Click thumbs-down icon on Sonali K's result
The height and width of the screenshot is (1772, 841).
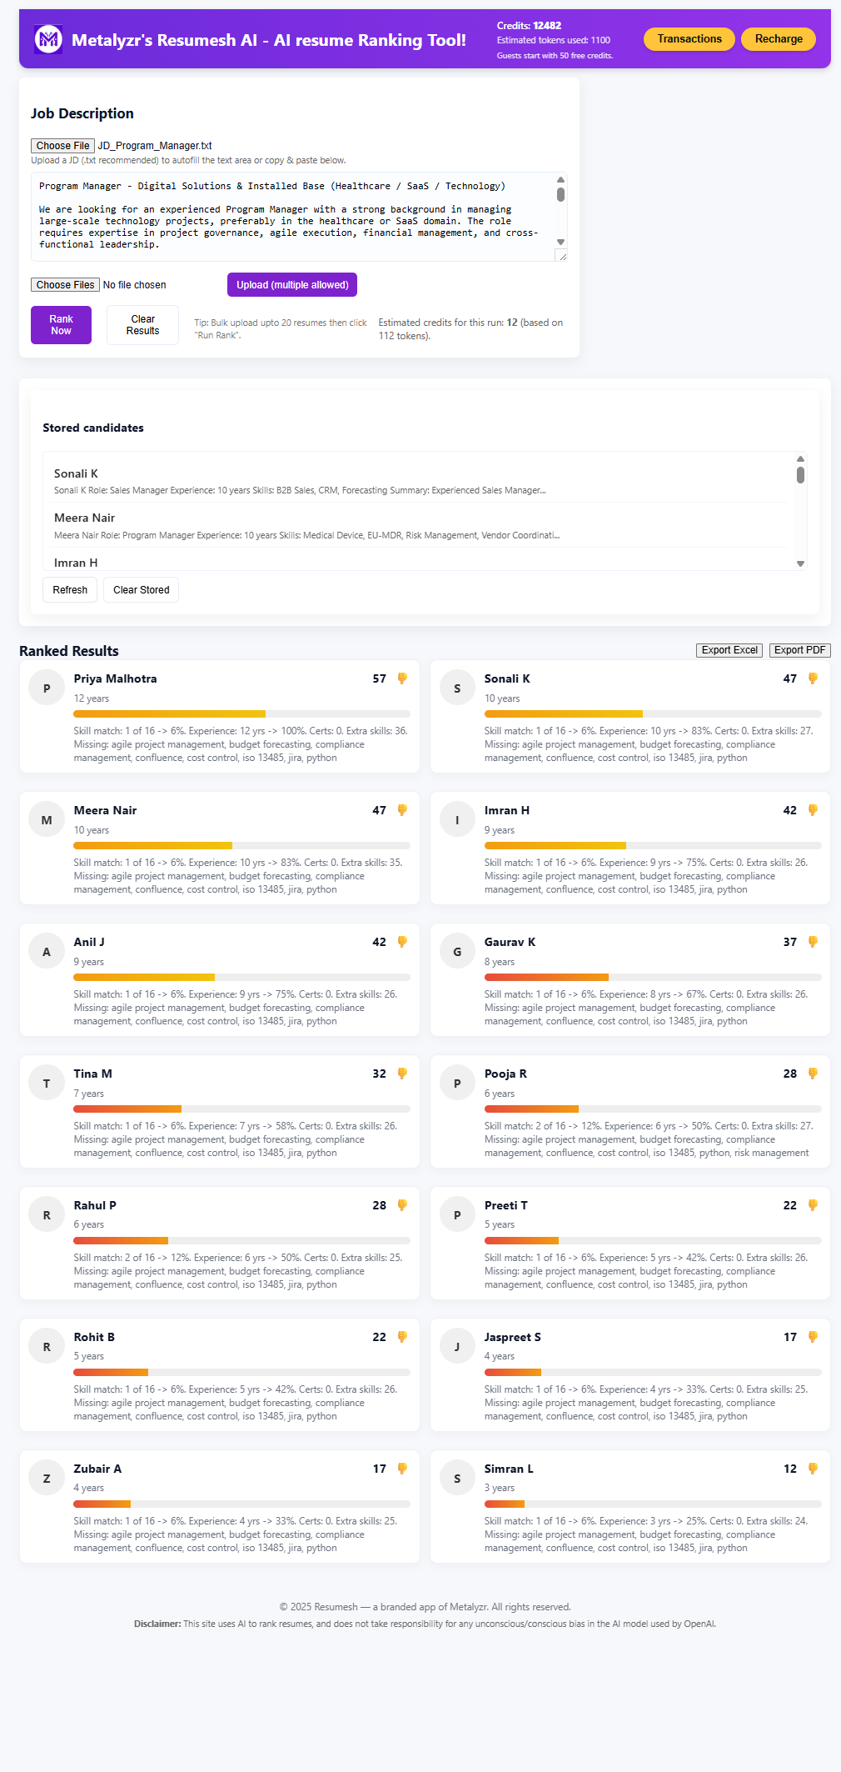click(x=813, y=678)
